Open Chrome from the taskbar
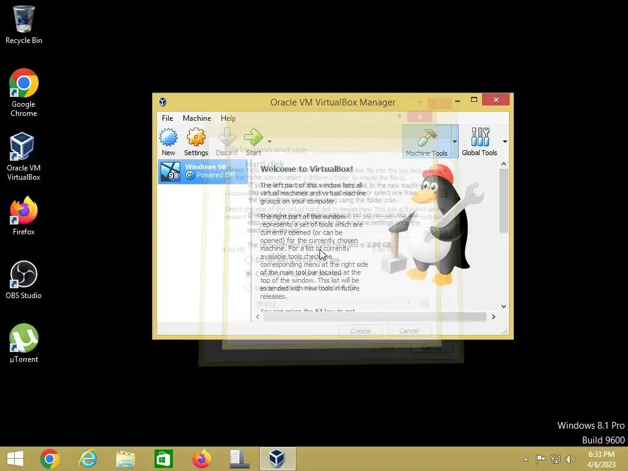The width and height of the screenshot is (628, 471). (50, 459)
